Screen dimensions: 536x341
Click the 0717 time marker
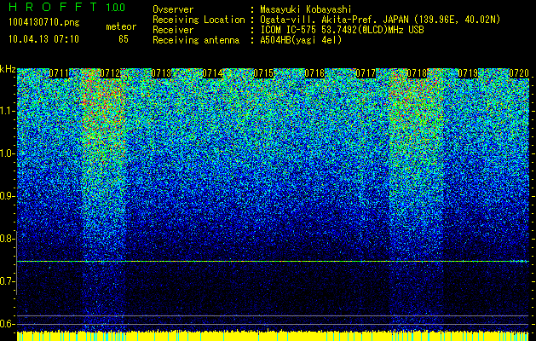tap(366, 73)
